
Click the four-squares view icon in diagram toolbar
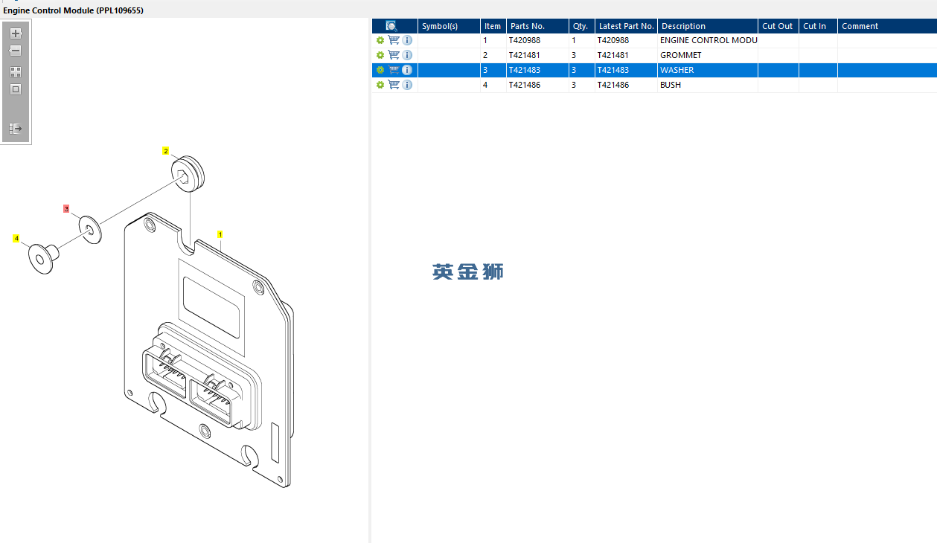(16, 72)
